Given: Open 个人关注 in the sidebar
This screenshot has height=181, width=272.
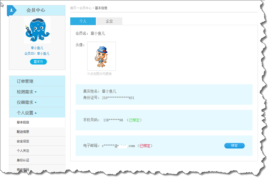Looking at the screenshot, I should click(23, 150).
